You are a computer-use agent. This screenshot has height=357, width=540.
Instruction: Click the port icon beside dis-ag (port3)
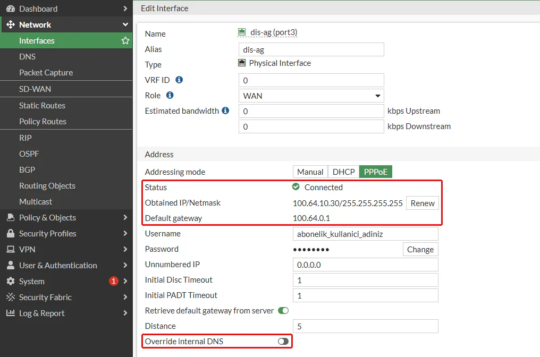pyautogui.click(x=242, y=32)
